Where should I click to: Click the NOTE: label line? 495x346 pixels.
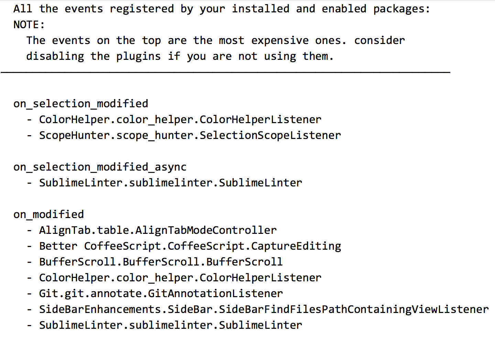click(29, 24)
